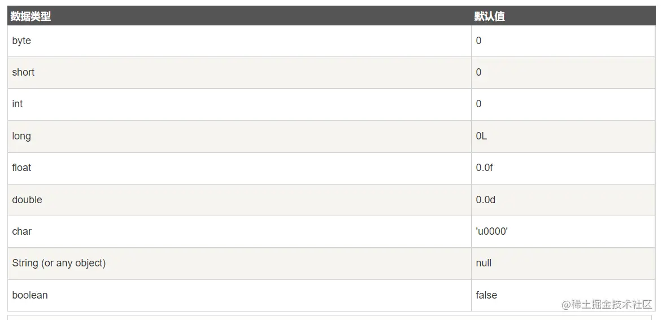Select the float data type cell
This screenshot has height=320, width=662.
pos(21,168)
